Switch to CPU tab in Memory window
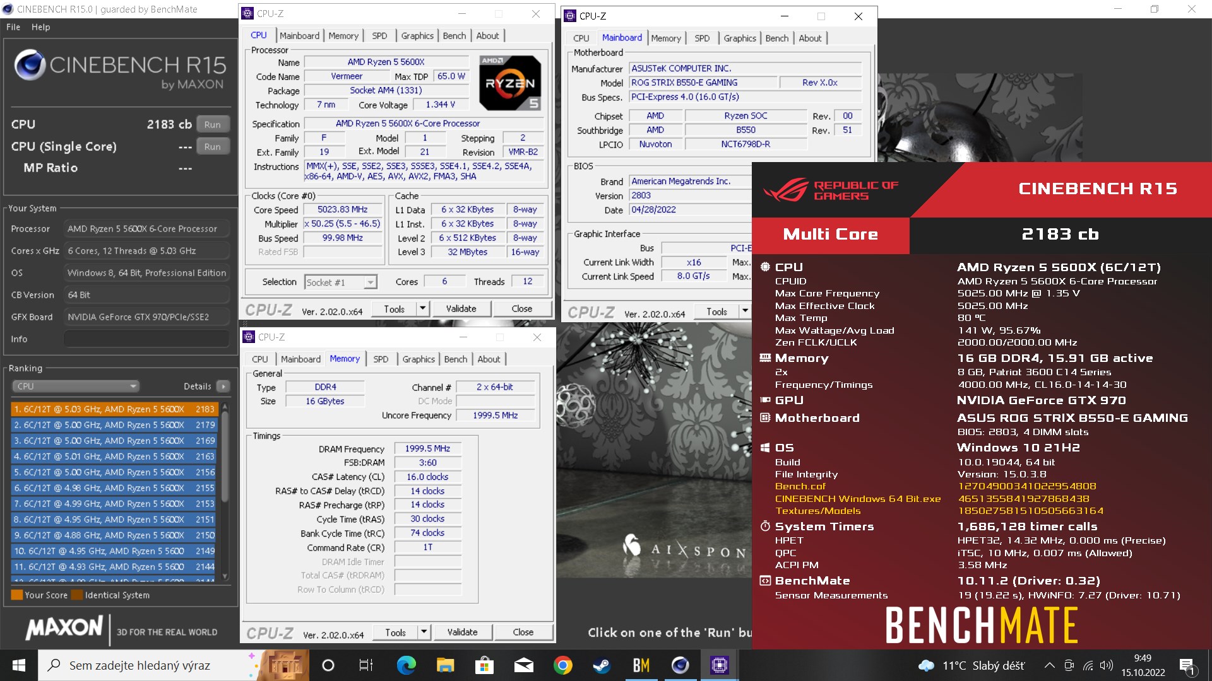 [260, 359]
